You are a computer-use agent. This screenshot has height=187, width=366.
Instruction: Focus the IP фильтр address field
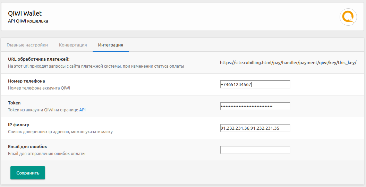(255, 128)
